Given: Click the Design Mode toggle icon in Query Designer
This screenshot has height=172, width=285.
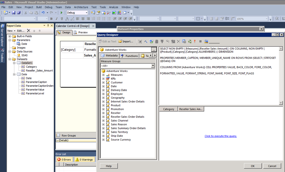Looking at the screenshot, I should [x=206, y=41].
